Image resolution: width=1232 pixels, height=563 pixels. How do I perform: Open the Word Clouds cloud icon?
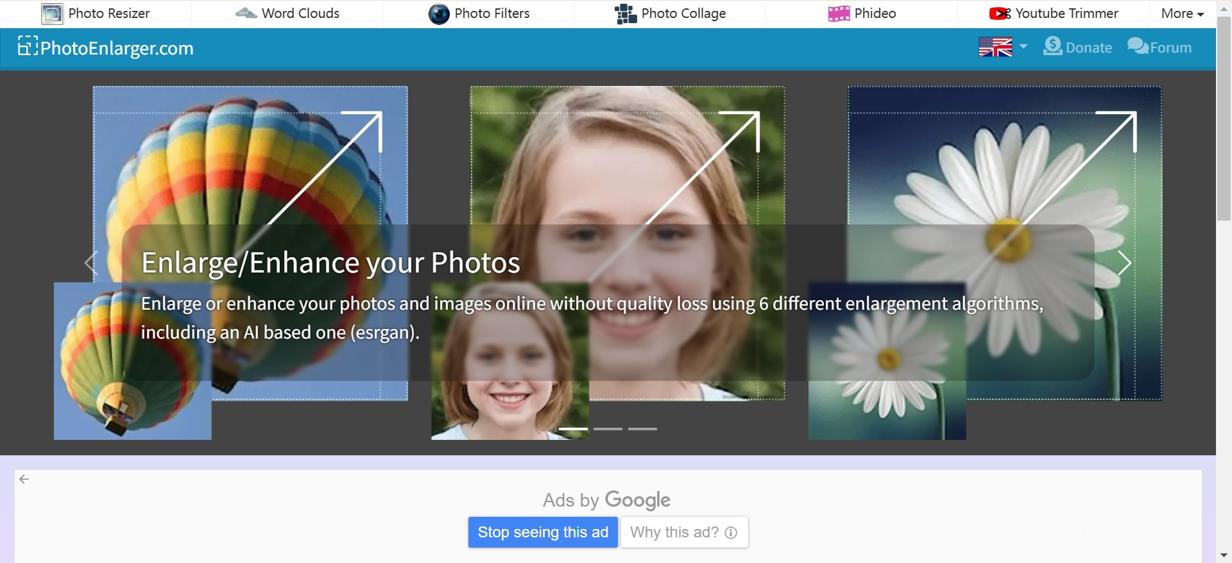point(246,13)
